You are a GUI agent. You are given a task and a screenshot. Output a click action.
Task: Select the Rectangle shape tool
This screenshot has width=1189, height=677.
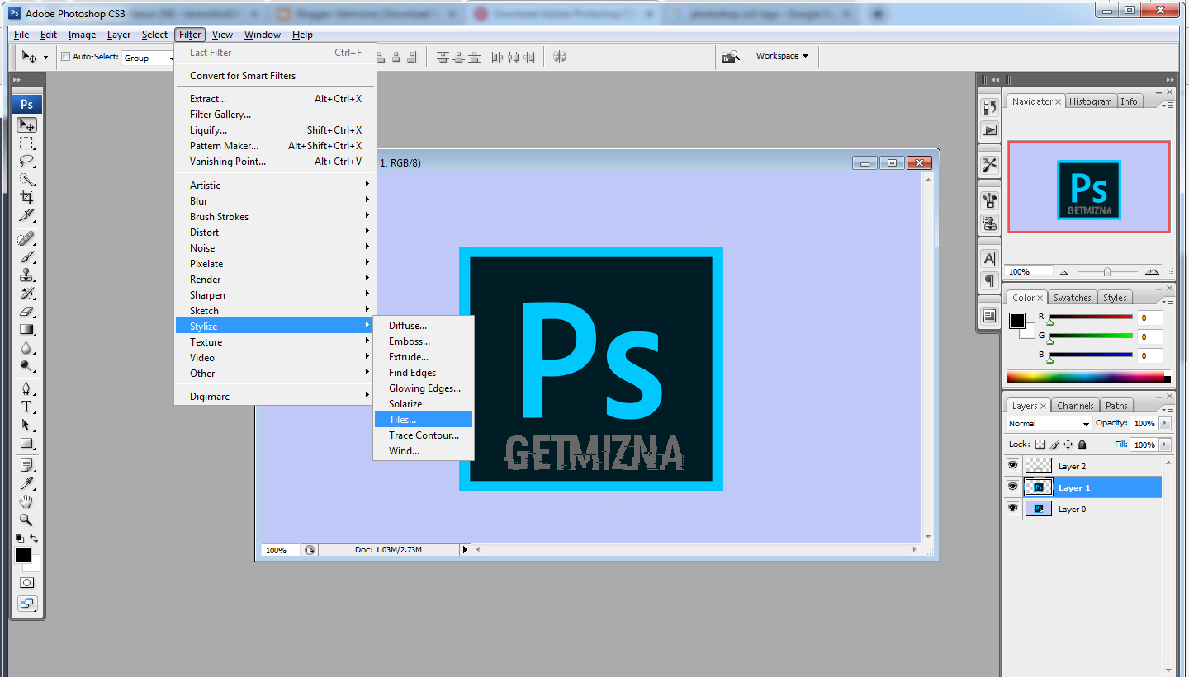[27, 443]
